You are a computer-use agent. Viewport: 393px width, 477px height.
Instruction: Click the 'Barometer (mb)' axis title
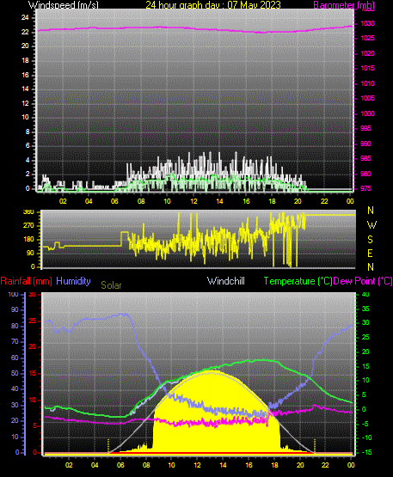(344, 5)
